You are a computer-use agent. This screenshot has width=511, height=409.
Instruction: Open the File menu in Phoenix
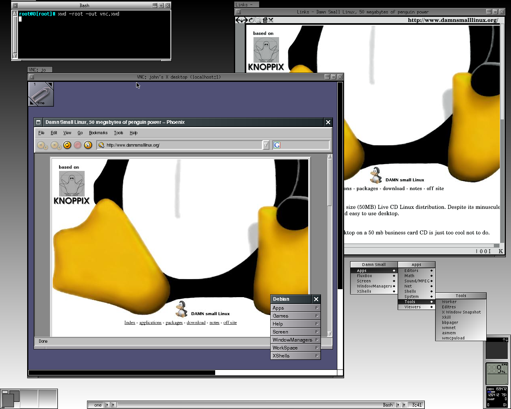(x=41, y=133)
